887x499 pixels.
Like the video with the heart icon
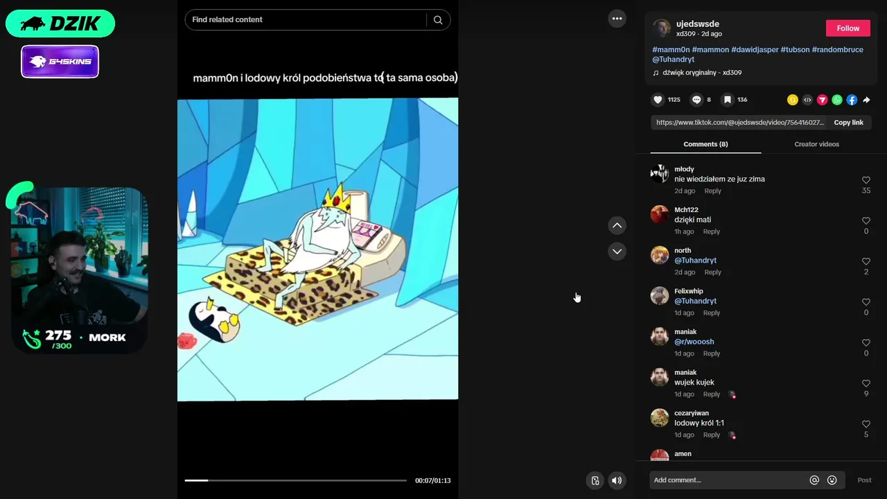pos(658,100)
